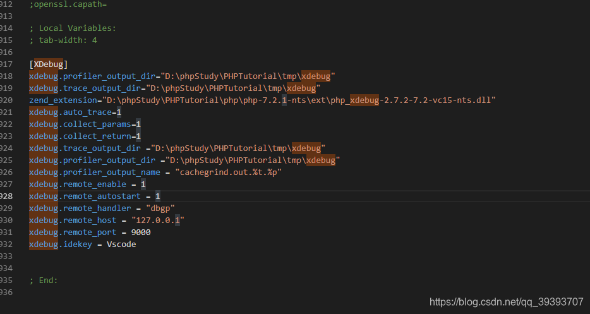Image resolution: width=590 pixels, height=314 pixels.
Task: Click the [XDebug] section header
Action: (x=49, y=64)
